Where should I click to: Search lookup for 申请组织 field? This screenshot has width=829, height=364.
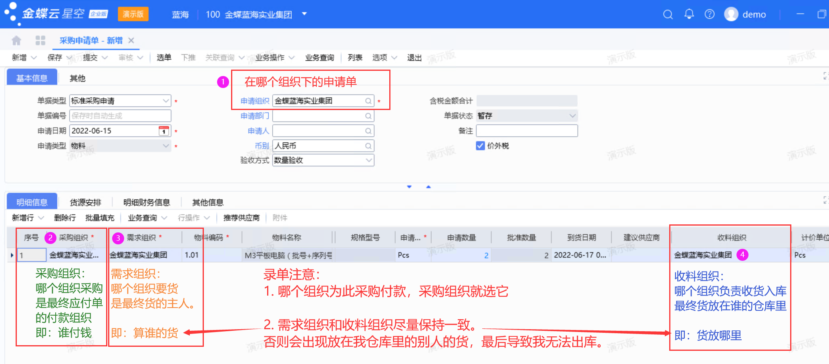tap(368, 101)
